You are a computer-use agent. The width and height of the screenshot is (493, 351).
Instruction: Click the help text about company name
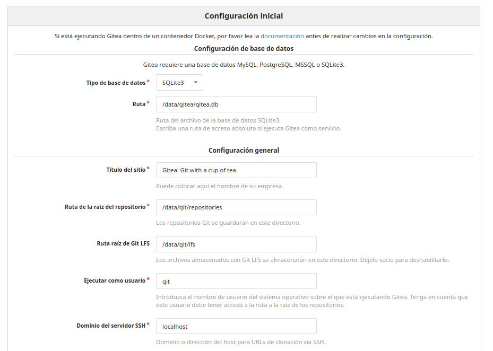tap(220, 186)
